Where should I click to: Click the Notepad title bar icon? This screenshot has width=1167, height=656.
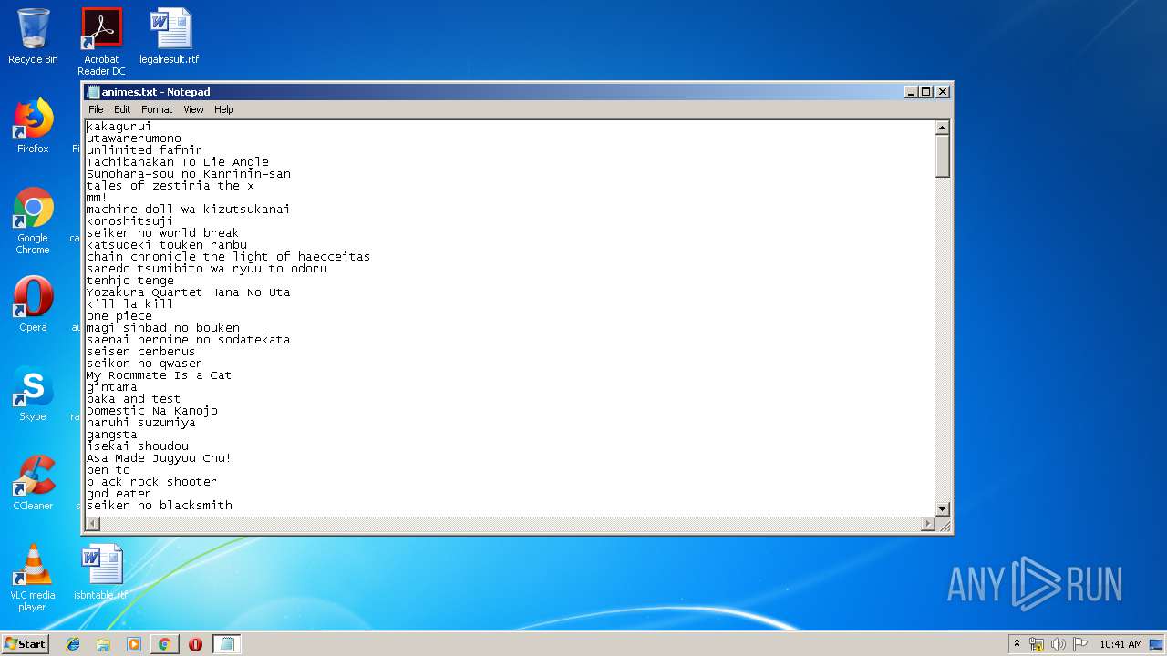coord(93,92)
